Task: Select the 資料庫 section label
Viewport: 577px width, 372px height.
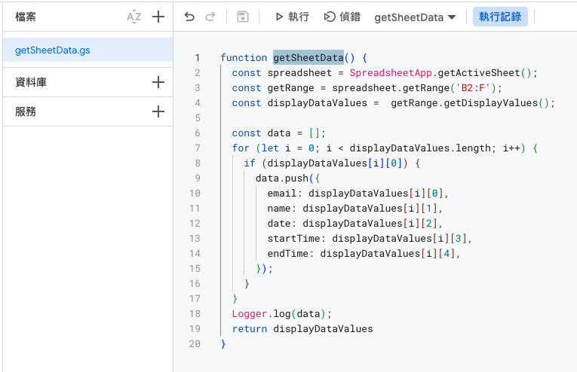Action: [31, 82]
